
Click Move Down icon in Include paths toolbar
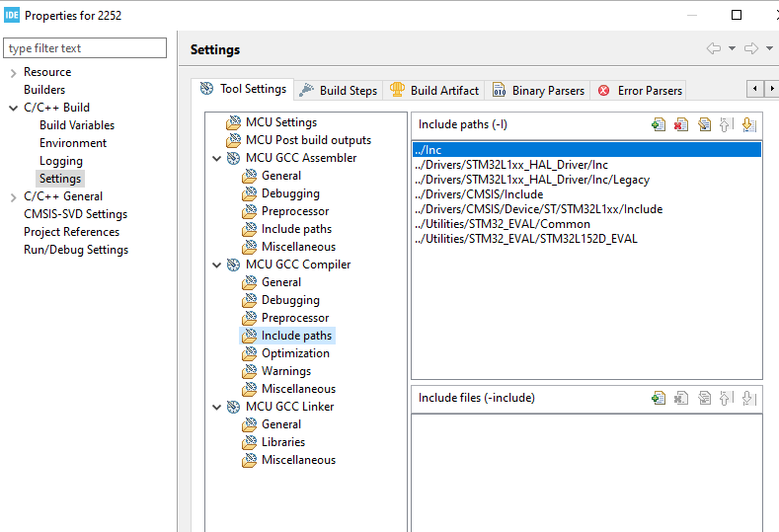(x=748, y=124)
